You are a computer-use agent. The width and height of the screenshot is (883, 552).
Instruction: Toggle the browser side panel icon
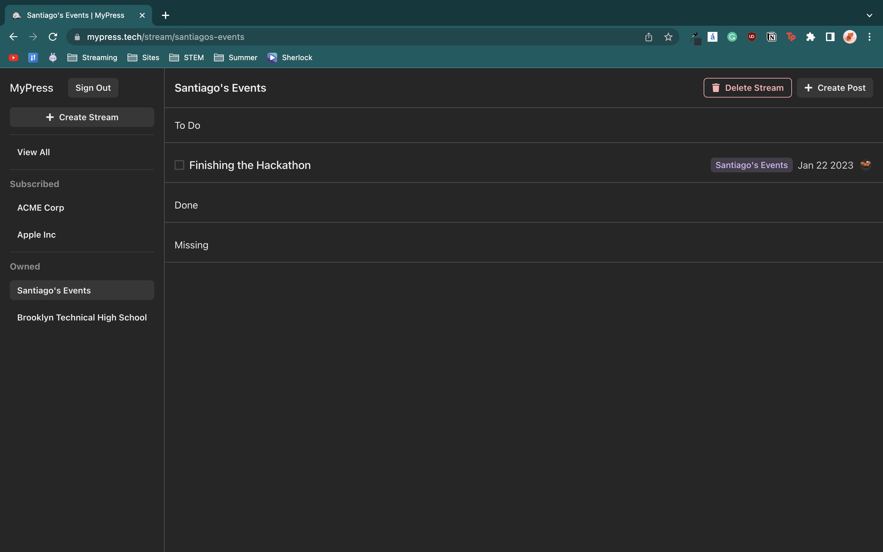[x=830, y=37]
